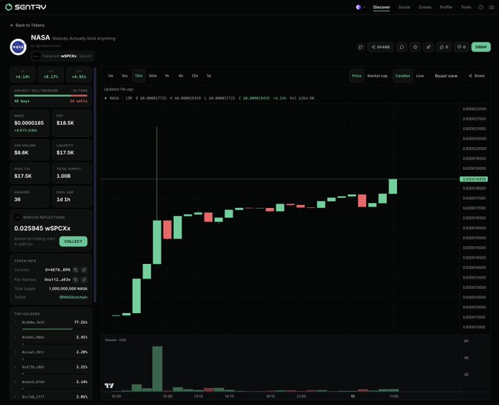Click the 0.025945 wSPCXx reflections amount
This screenshot has height=405, width=499.
(43, 229)
